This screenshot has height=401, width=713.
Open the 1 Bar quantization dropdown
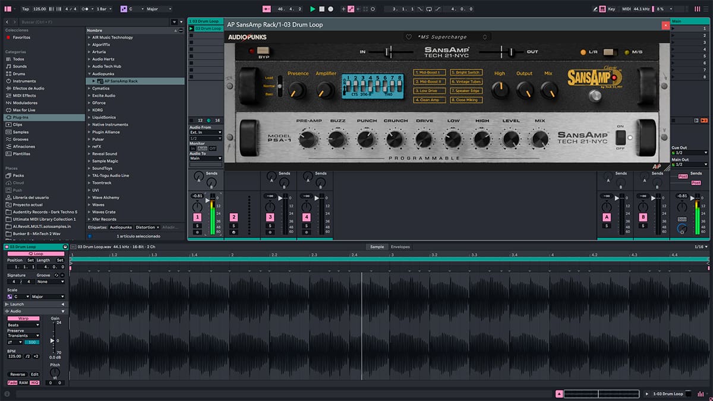pos(105,9)
